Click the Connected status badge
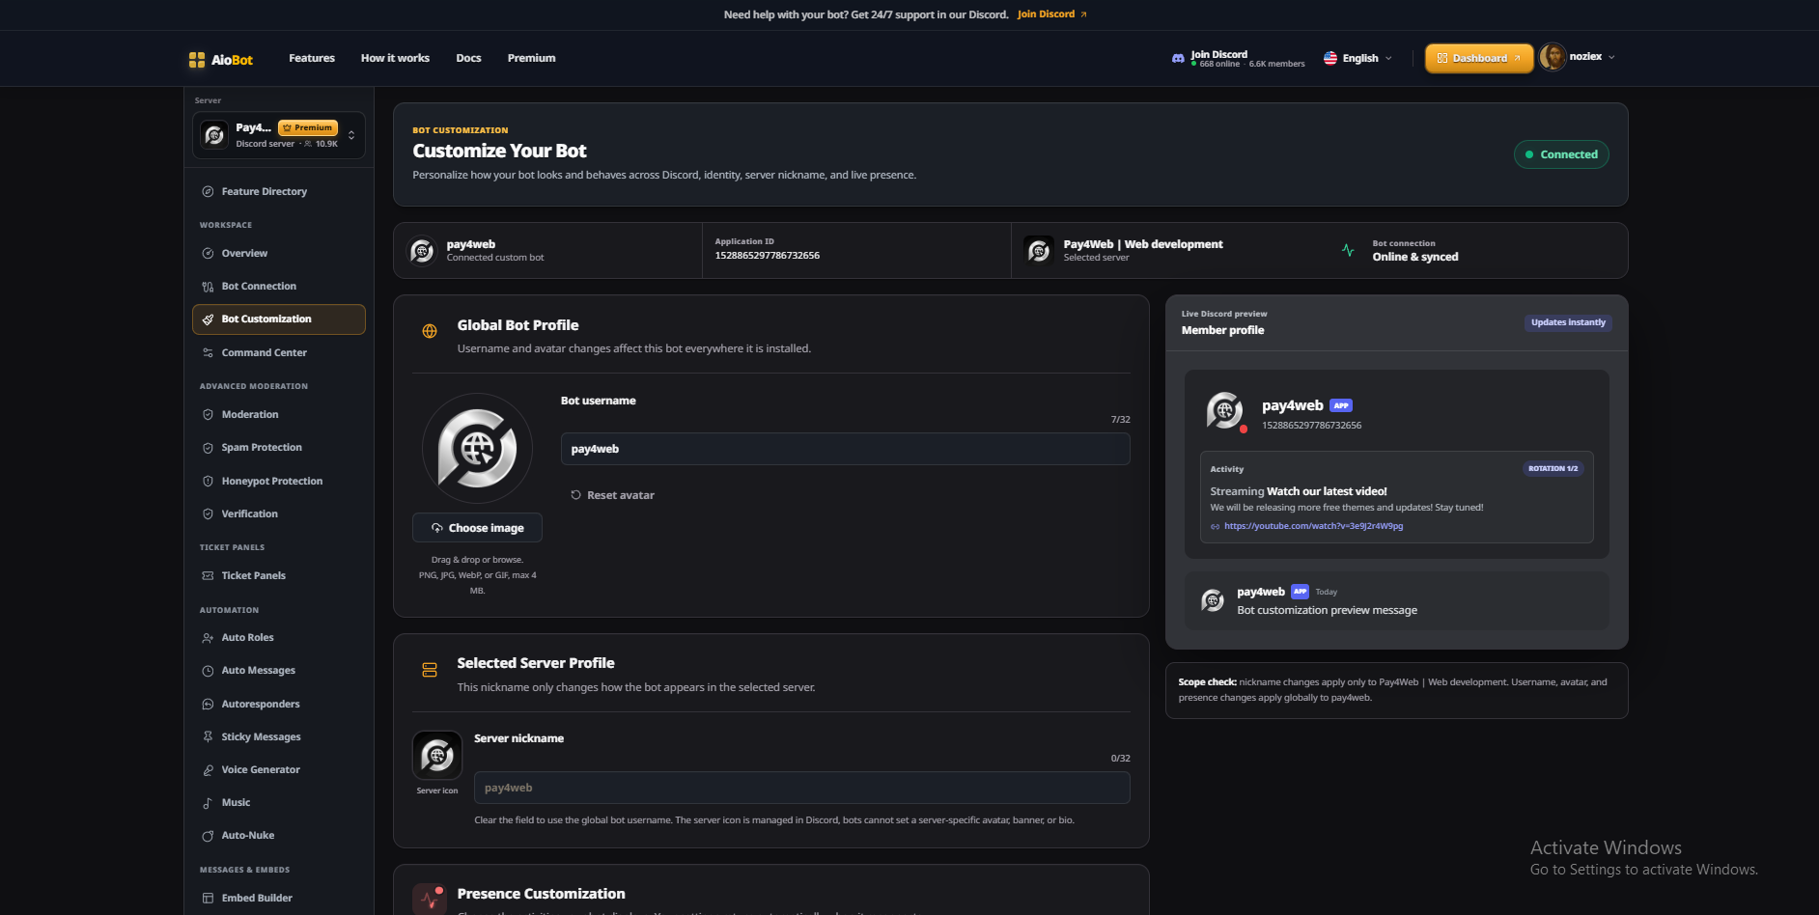The width and height of the screenshot is (1819, 915). click(1561, 154)
